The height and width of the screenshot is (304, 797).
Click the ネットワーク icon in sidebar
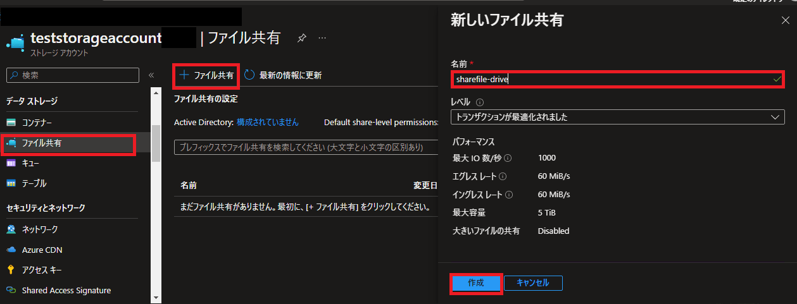11,229
